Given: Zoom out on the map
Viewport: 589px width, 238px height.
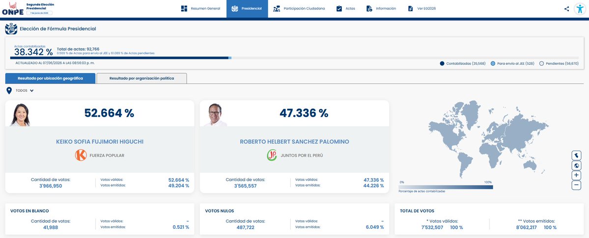Looking at the screenshot, I should [576, 185].
